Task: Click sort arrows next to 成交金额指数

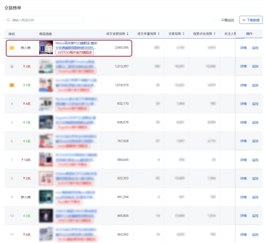Action: pyautogui.click(x=127, y=34)
